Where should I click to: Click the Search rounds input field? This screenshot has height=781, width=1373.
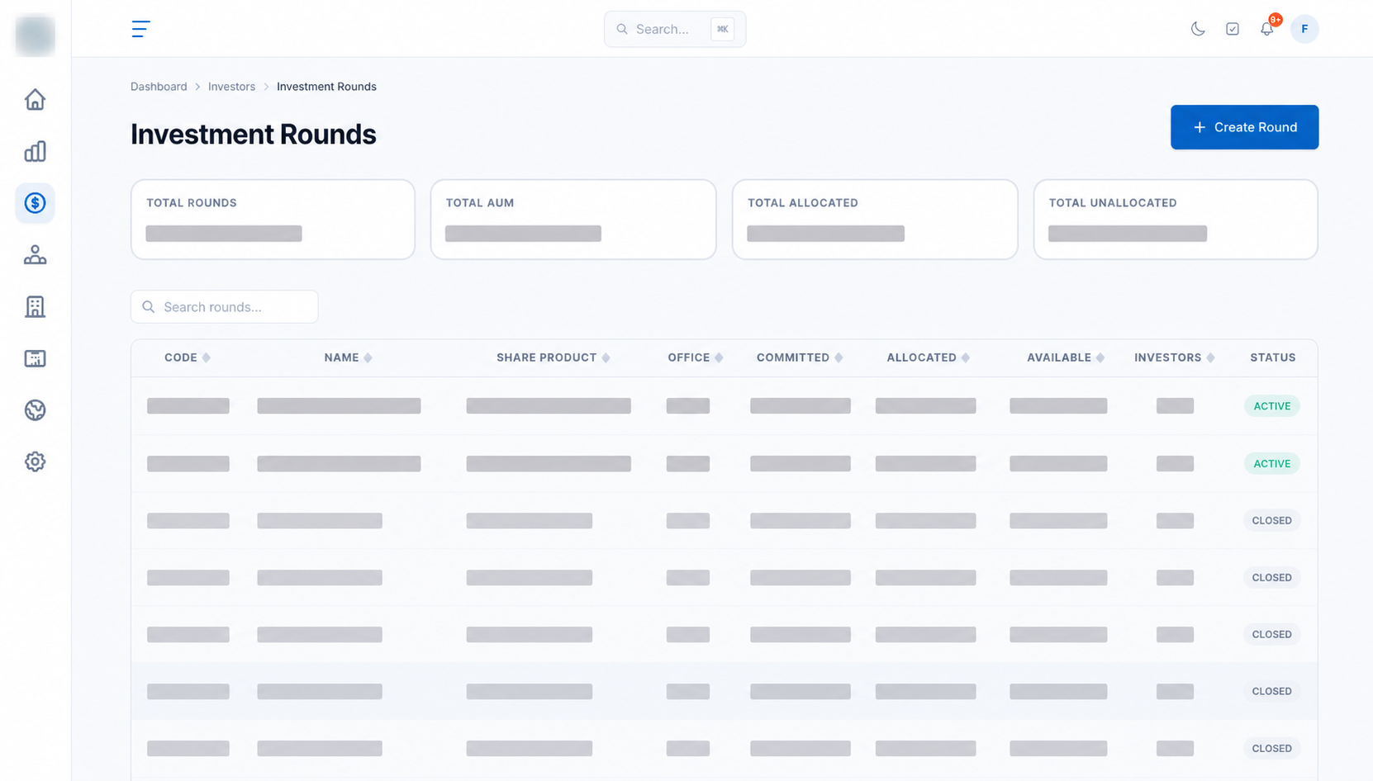(x=225, y=306)
